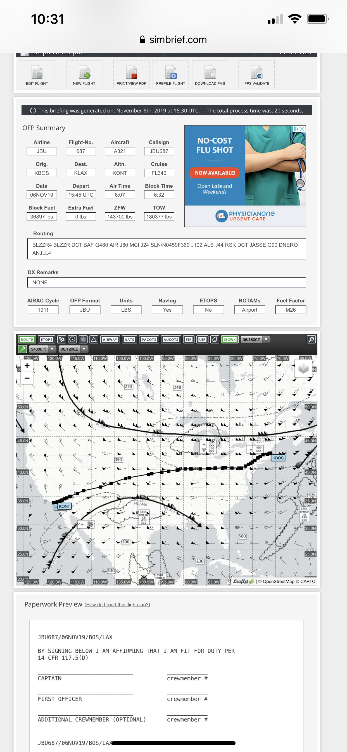
Task: Click the NOTAMs value Airport
Action: pos(249,310)
